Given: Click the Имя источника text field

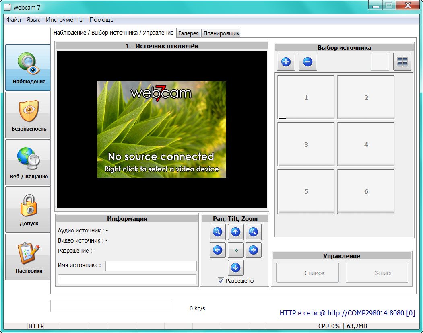Looking at the screenshot, I should [151, 266].
